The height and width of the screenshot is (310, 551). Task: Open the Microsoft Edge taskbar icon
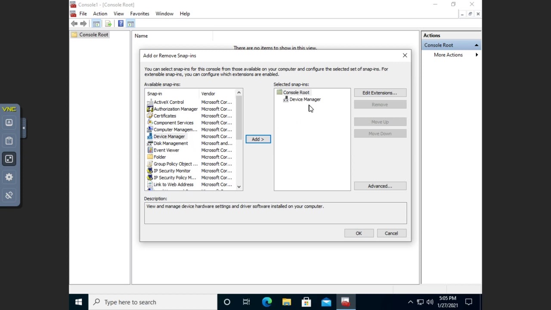(267, 302)
